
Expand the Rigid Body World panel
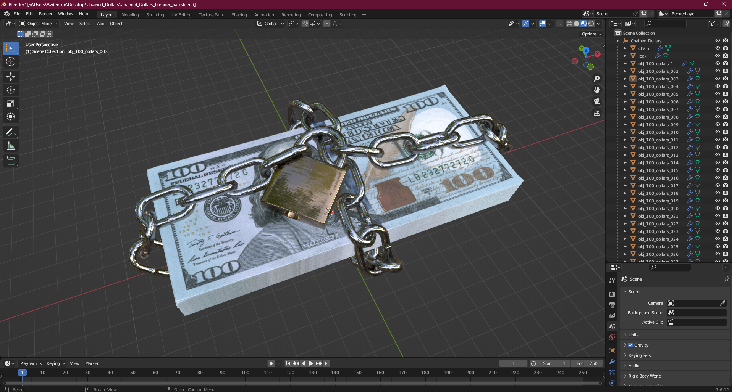point(645,376)
